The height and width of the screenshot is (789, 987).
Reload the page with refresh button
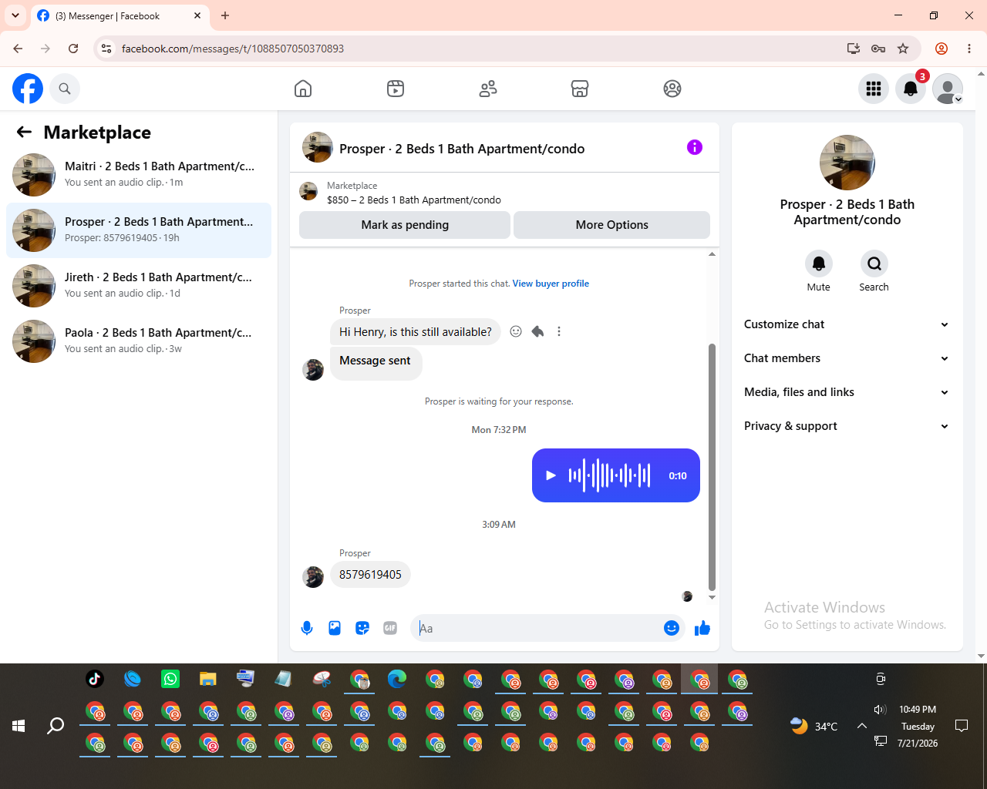[73, 49]
